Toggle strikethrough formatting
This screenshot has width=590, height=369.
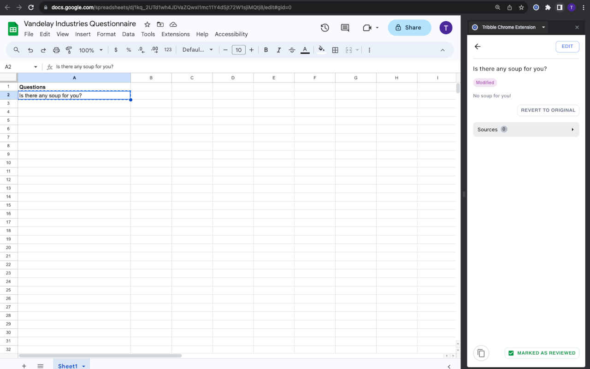point(292,49)
